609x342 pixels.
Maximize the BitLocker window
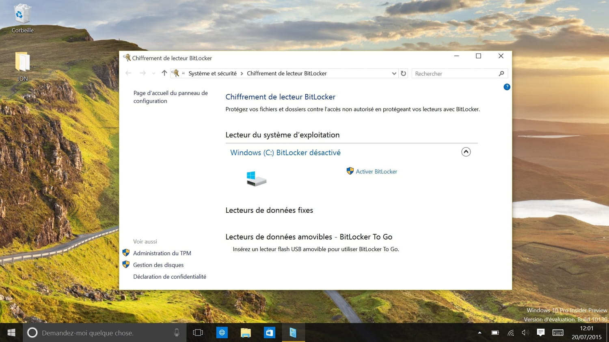tap(478, 56)
